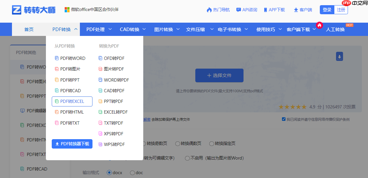Click the PDF转图片 icon in dropdown menu
The width and height of the screenshot is (368, 178).
coord(57,69)
